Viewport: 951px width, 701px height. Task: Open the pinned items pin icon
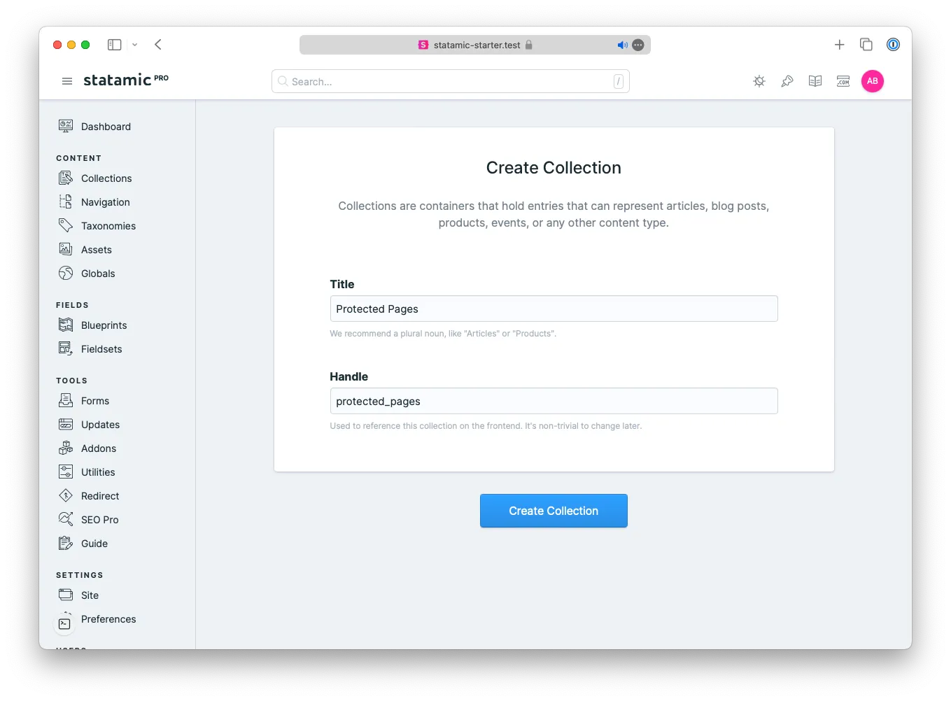coord(787,81)
